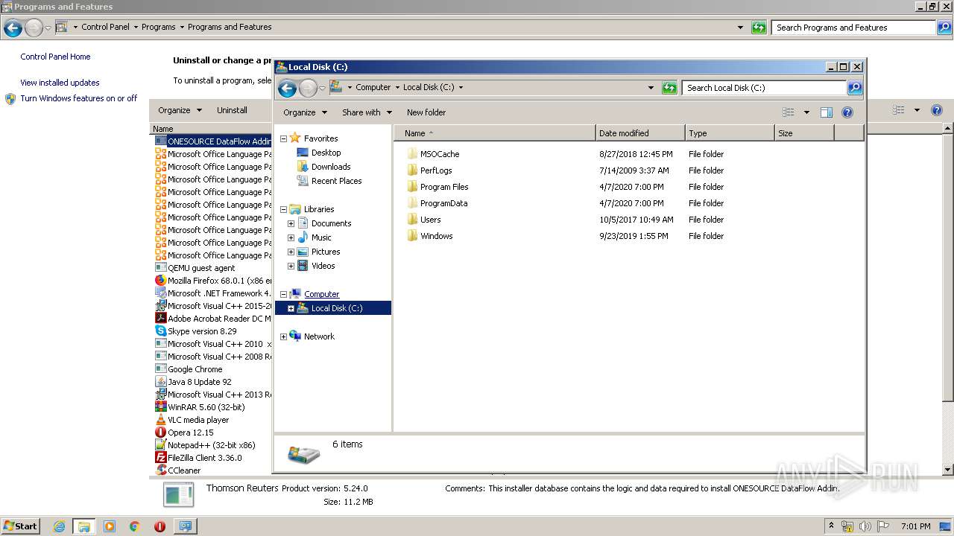Expand the Documents library node
This screenshot has width=954, height=536.
291,223
